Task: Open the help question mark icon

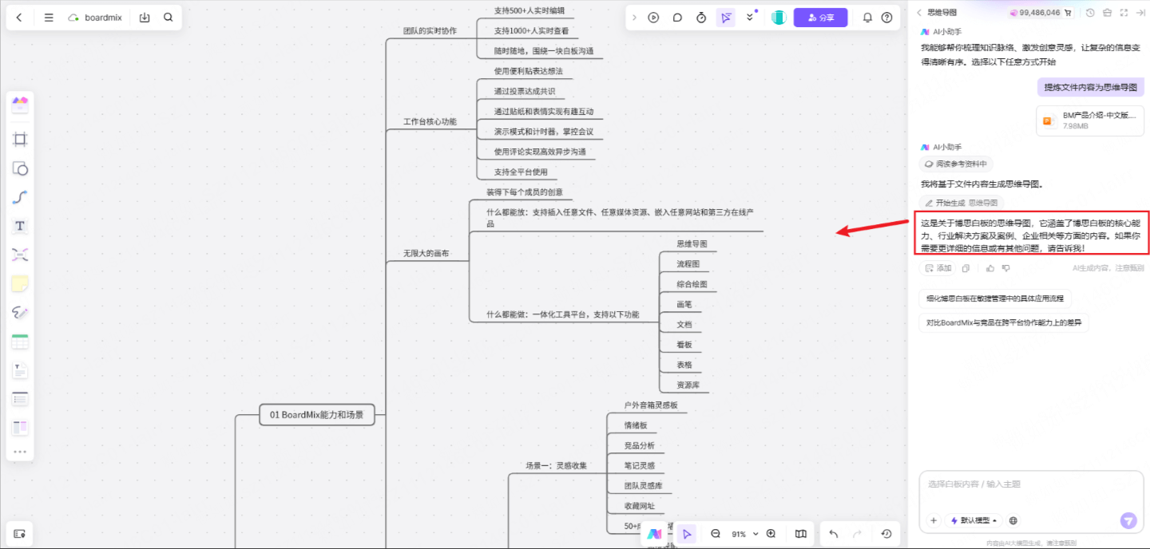Action: pos(886,17)
